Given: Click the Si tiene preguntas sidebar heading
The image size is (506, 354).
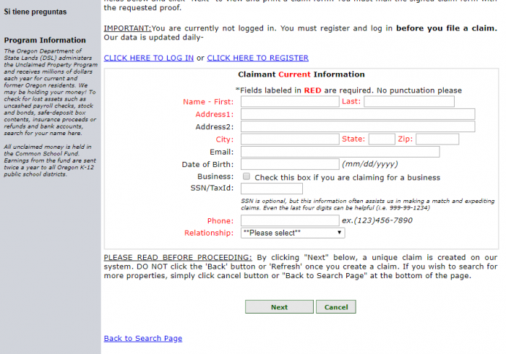Looking at the screenshot, I should (x=35, y=12).
